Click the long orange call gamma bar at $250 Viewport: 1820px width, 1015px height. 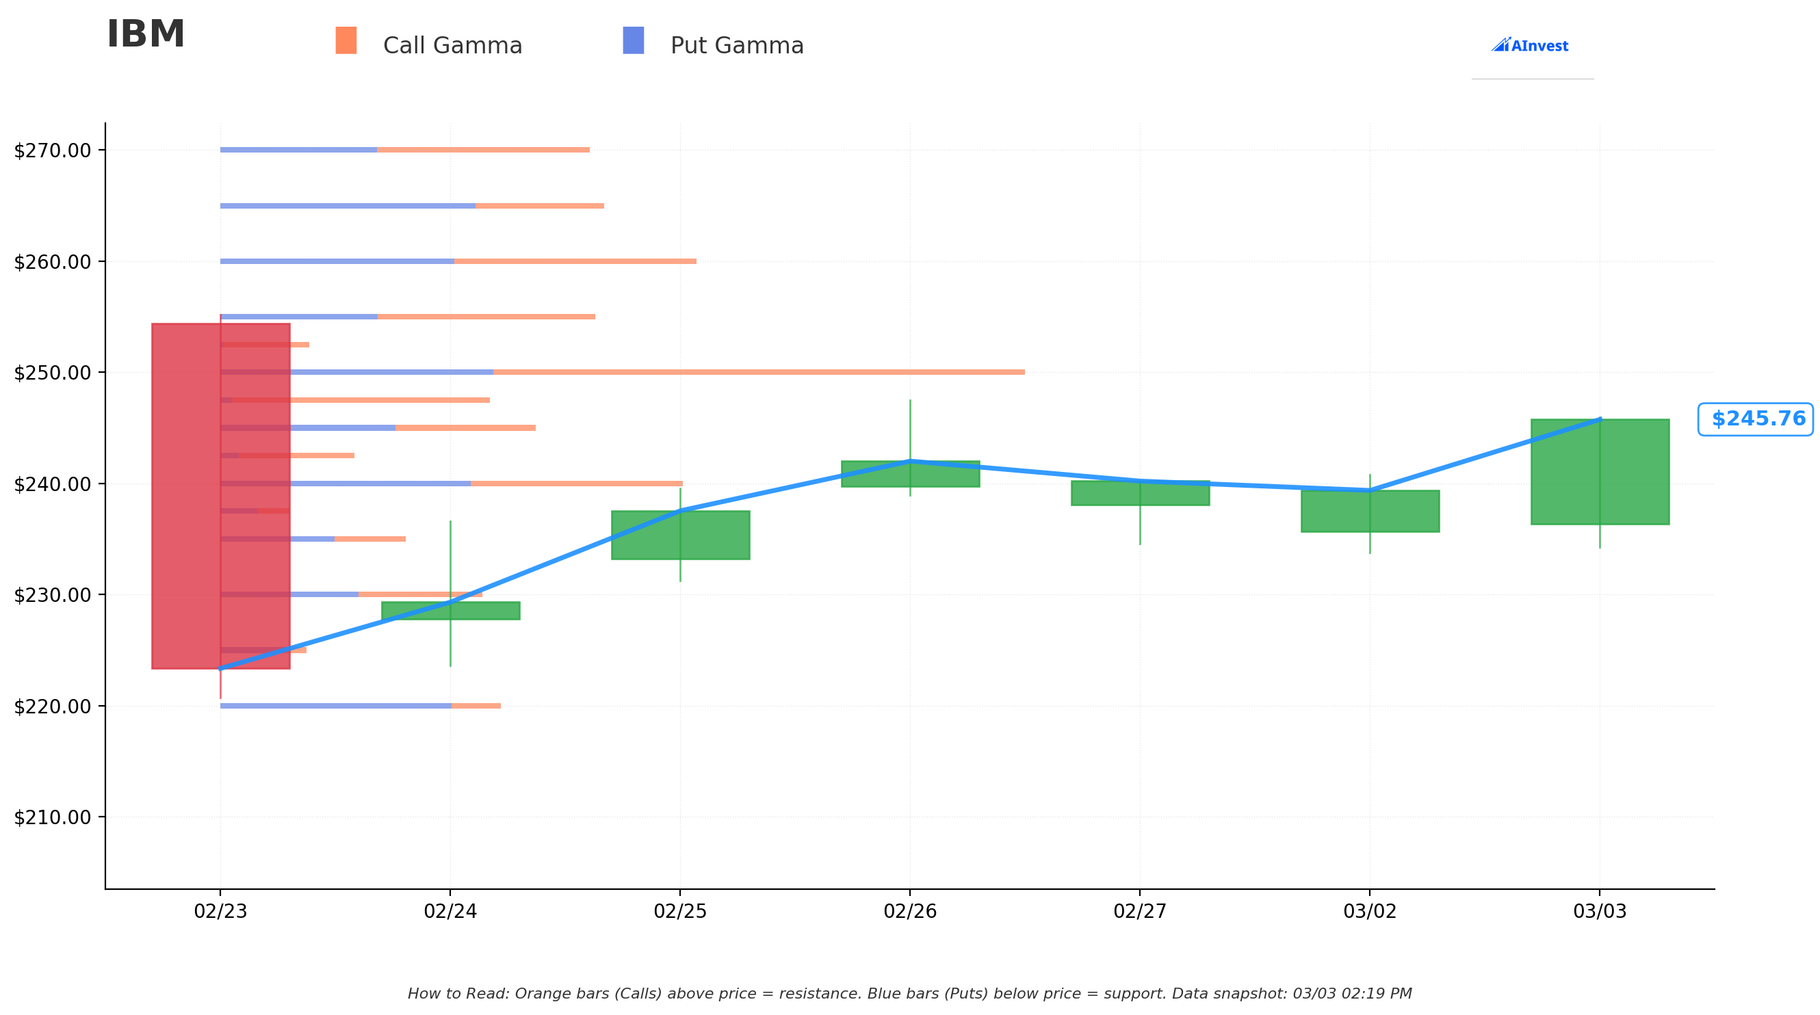(759, 372)
